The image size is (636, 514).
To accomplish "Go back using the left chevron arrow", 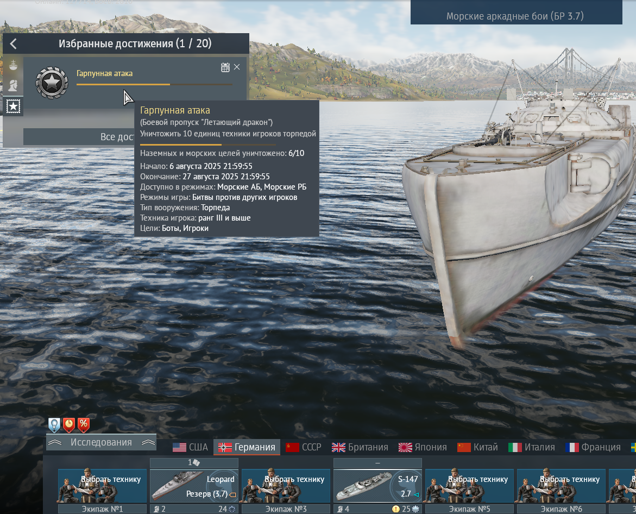I will (x=14, y=44).
